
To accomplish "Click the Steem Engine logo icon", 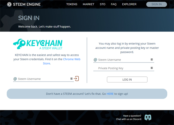I will 9,4.
